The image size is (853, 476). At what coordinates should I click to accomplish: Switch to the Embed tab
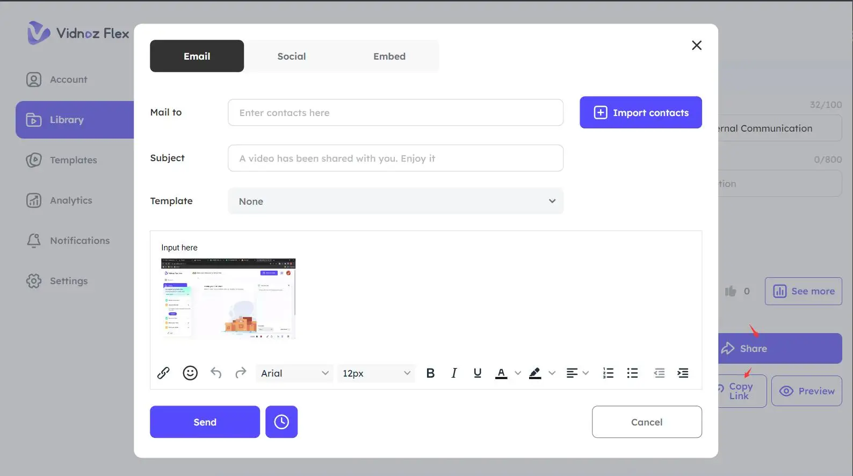[389, 56]
